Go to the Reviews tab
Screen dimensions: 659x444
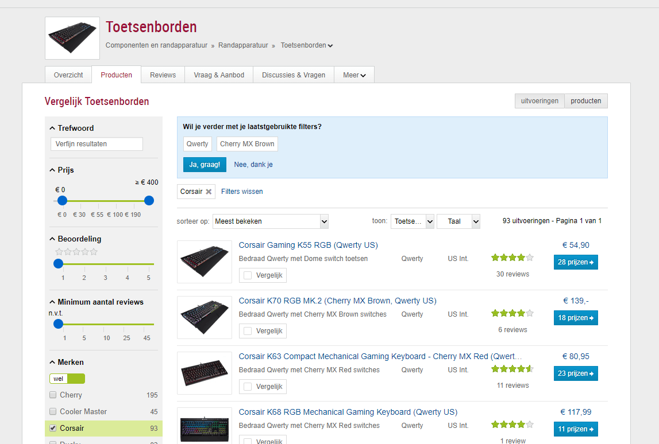click(x=163, y=75)
